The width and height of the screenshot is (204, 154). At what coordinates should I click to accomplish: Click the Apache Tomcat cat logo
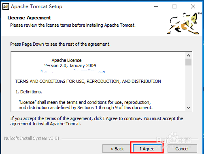(184, 23)
